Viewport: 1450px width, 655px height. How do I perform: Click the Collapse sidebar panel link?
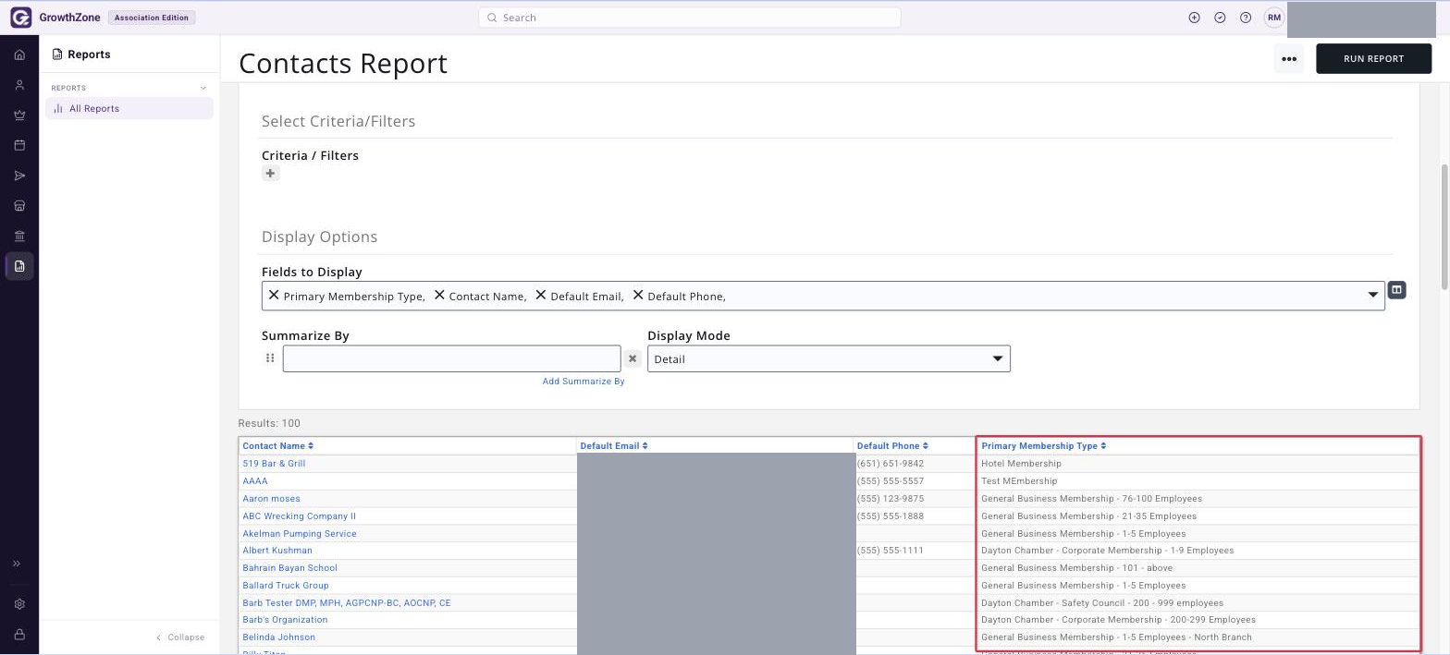coord(180,637)
